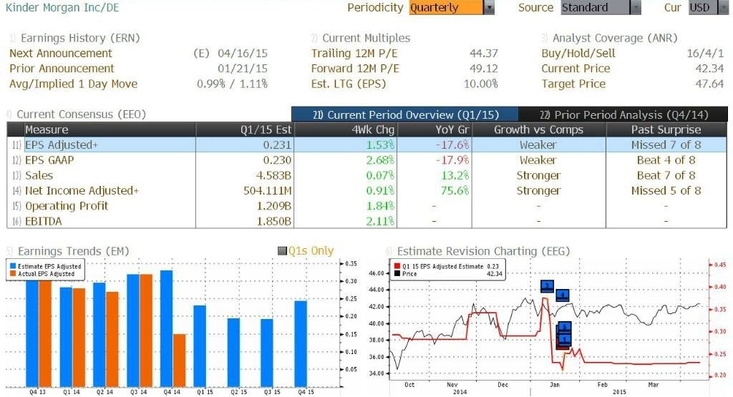Click Prior Announcement date 01/21/15
733x397 pixels.
[243, 69]
